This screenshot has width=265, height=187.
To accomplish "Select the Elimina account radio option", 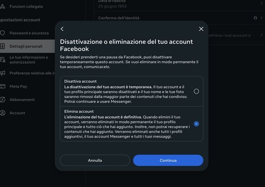I will click(196, 124).
